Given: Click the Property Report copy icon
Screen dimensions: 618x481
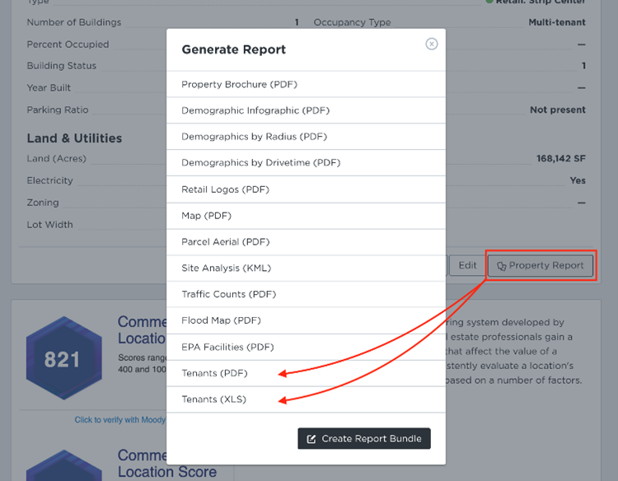Looking at the screenshot, I should pos(501,266).
